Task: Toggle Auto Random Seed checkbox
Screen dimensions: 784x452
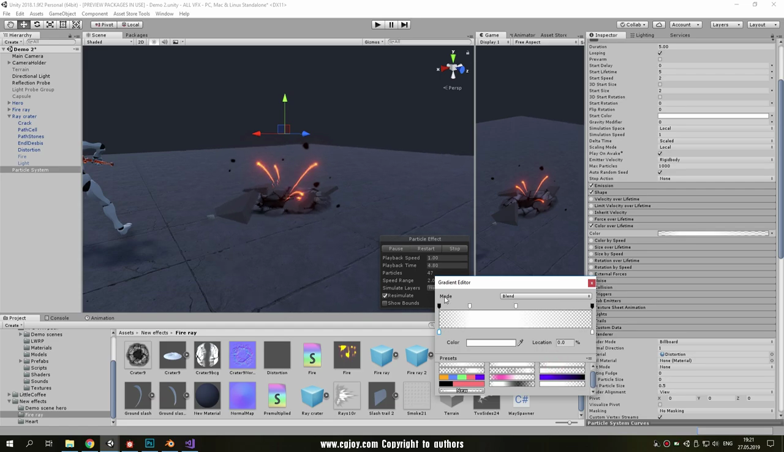Action: [x=660, y=172]
